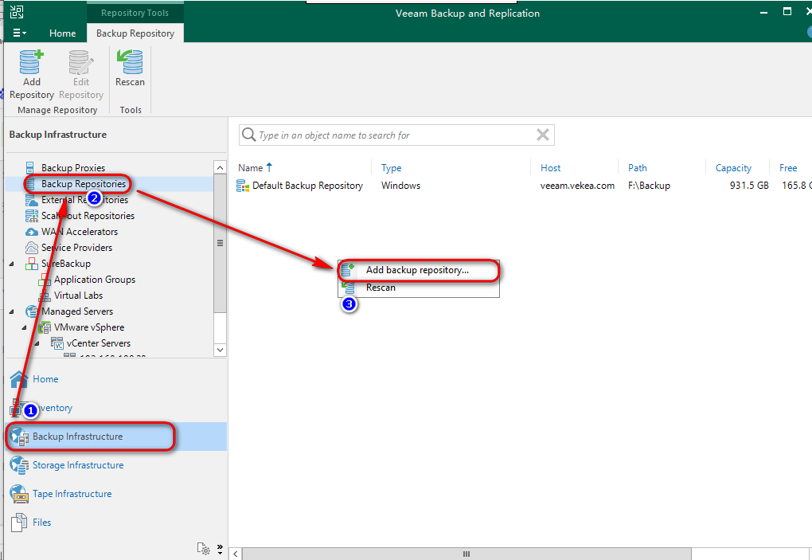The height and width of the screenshot is (560, 812).
Task: Collapse the vCenter Servers node
Action: [x=37, y=343]
